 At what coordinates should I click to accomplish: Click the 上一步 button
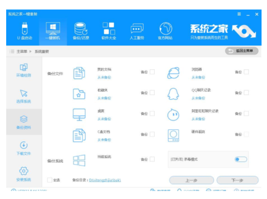192,180
